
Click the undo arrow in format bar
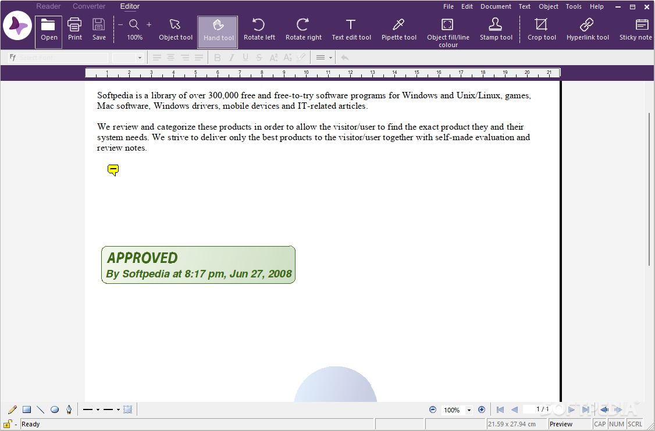pos(344,58)
